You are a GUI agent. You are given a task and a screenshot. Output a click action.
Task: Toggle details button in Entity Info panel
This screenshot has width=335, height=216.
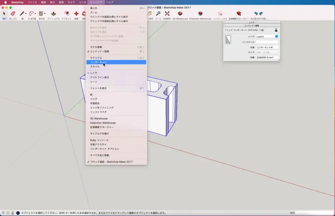(276, 30)
